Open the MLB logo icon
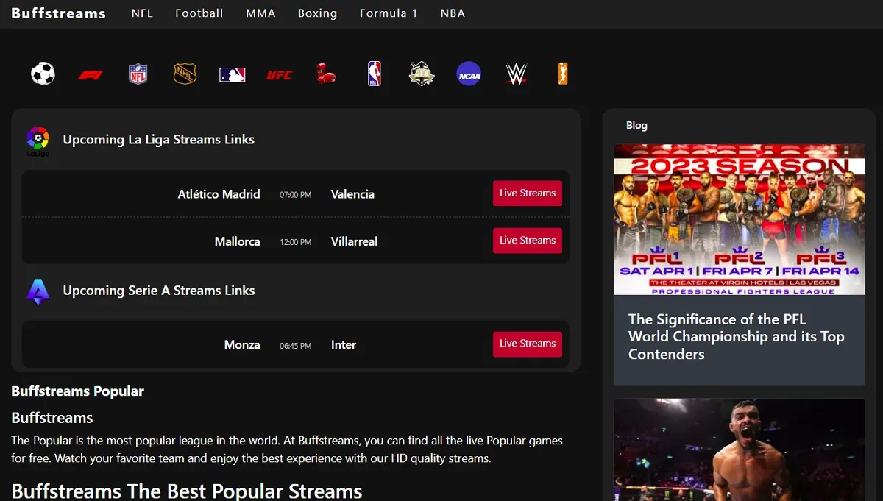 pyautogui.click(x=232, y=74)
